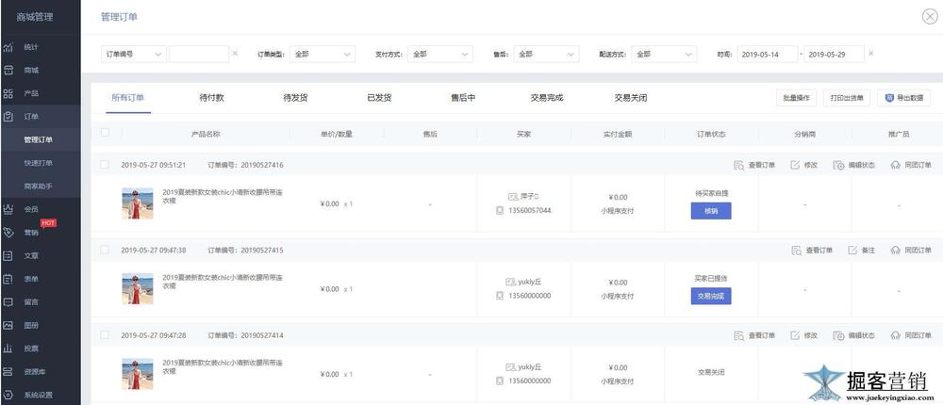Screen dimensions: 943x405
Task: Switch to the 交易关闭 tab
Action: (x=631, y=98)
